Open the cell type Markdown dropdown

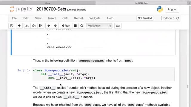coord(99,26)
